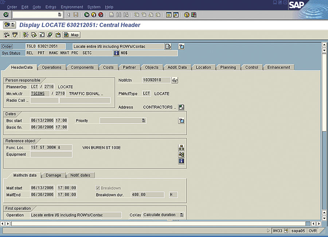Click the services for object icon beside title

coord(9,25)
